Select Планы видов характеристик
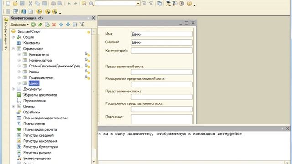292x164 pixels. coord(45,118)
